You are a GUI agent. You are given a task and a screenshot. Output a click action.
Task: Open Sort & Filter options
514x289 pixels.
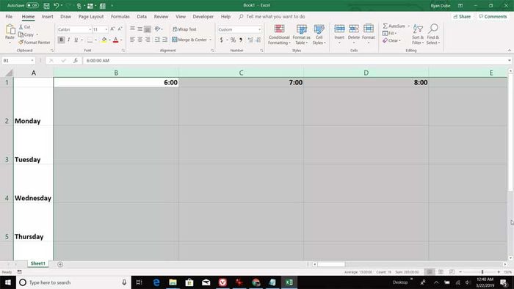(418, 34)
